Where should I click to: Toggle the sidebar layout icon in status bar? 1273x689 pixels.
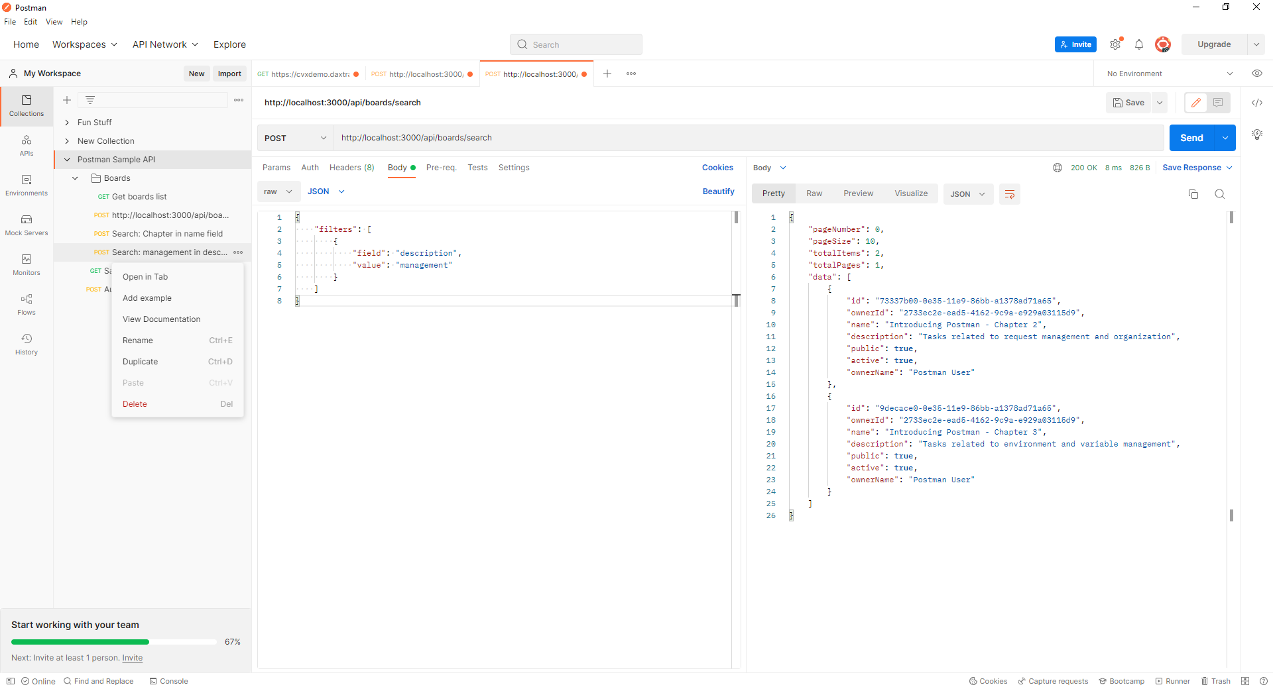pos(11,681)
